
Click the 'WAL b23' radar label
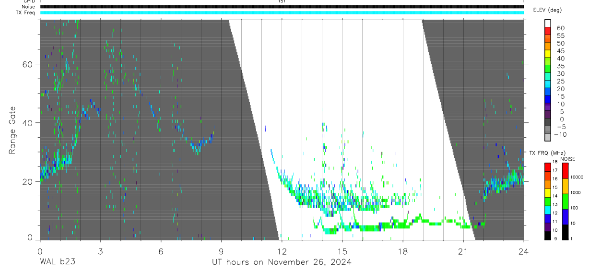pos(57,262)
